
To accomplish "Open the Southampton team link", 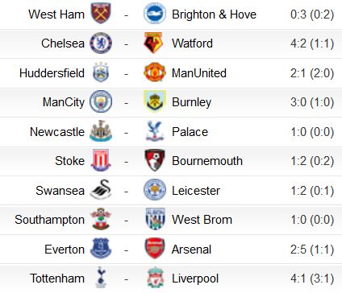I will point(50,221).
